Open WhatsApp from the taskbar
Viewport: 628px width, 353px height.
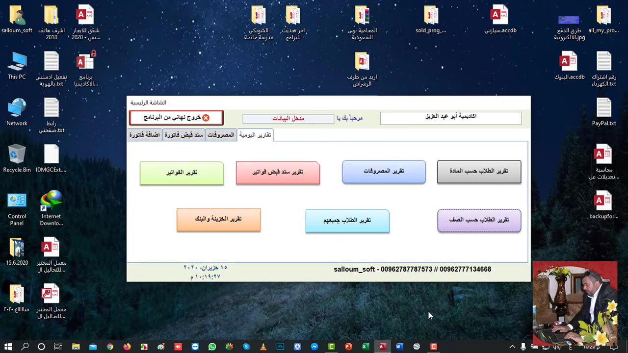(x=212, y=347)
